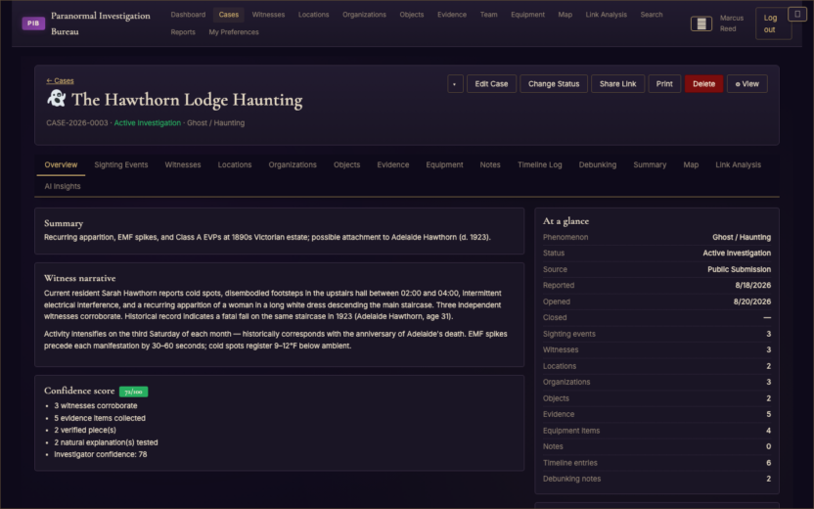Viewport: 814px width, 509px height.
Task: Click the Reported date 8/18/2026
Action: pos(752,286)
